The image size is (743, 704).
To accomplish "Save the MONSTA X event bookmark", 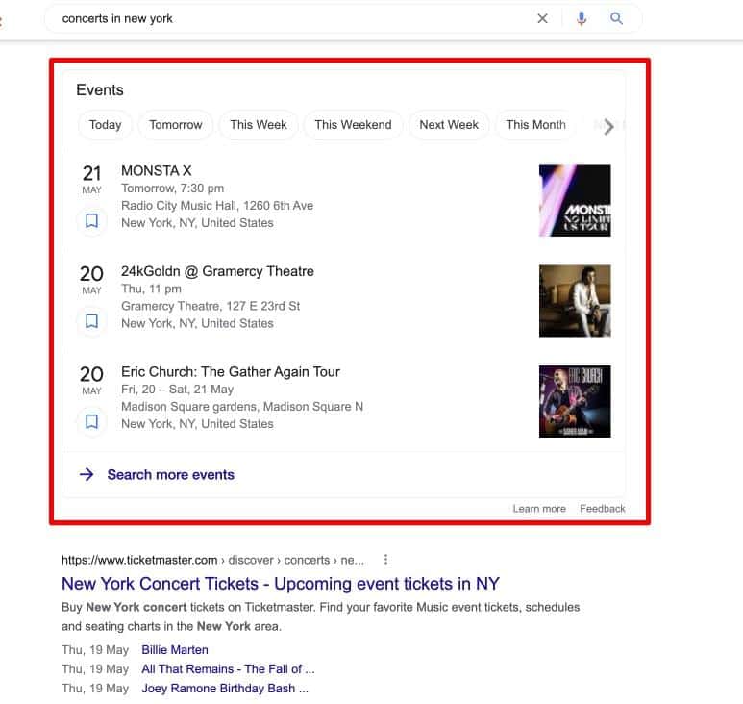I will point(91,221).
